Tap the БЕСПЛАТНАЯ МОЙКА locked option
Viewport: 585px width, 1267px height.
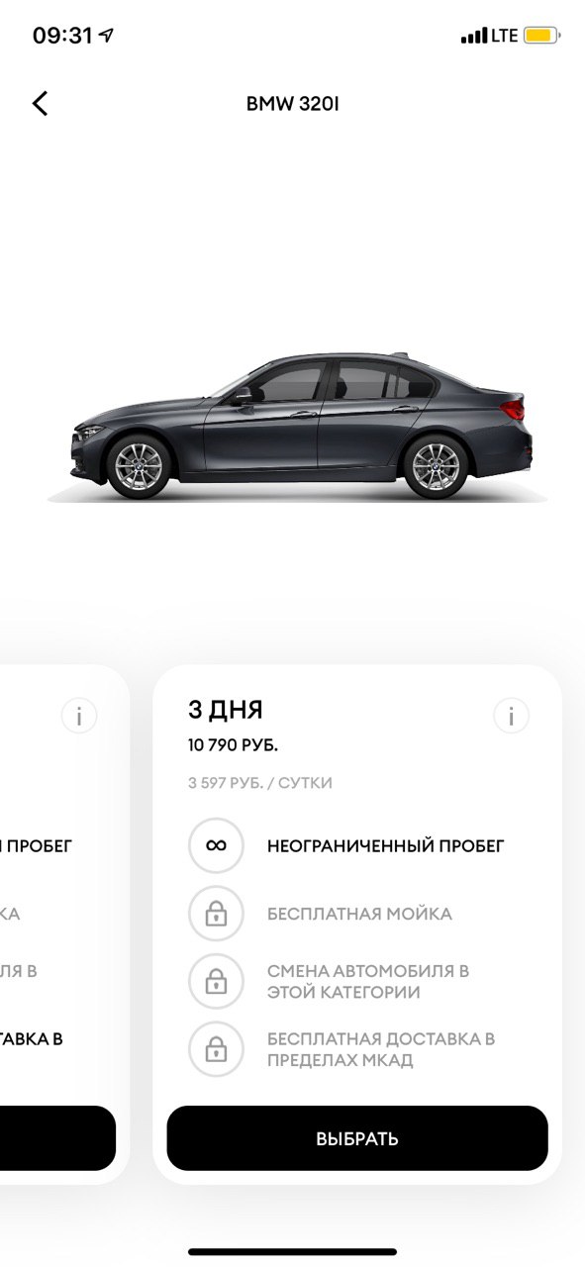[359, 914]
